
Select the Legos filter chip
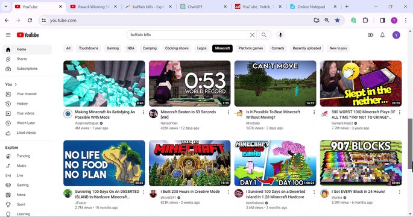point(202,48)
